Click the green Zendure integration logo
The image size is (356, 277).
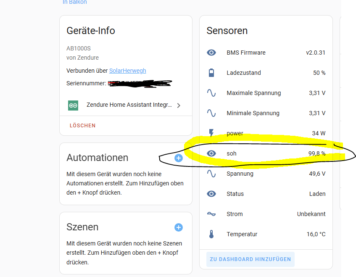pos(73,106)
